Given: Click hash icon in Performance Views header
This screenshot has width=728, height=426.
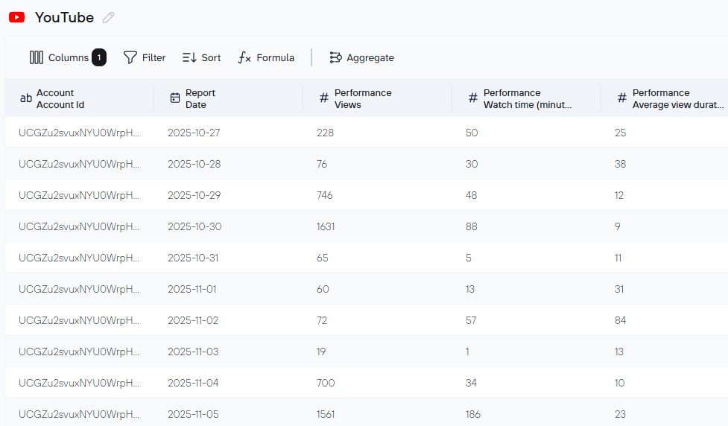Looking at the screenshot, I should [324, 98].
